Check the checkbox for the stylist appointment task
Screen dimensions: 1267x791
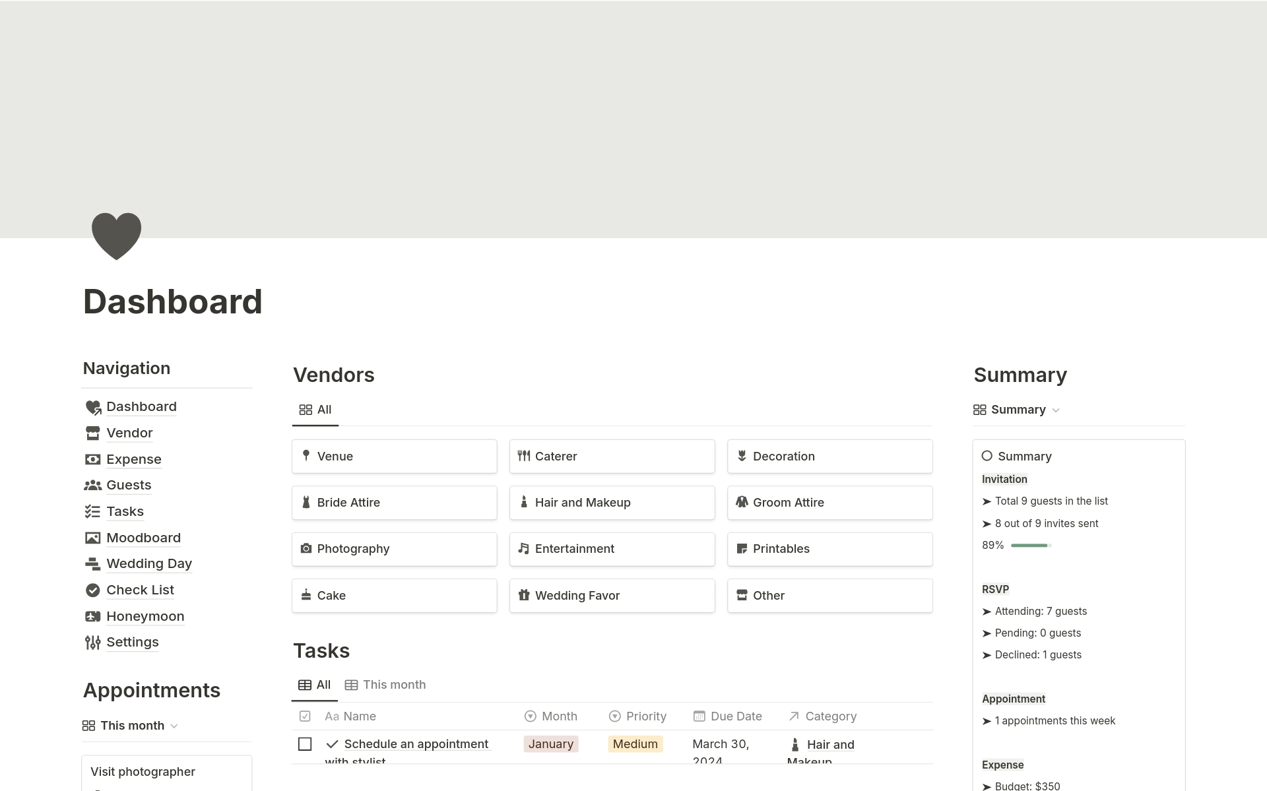coord(305,744)
